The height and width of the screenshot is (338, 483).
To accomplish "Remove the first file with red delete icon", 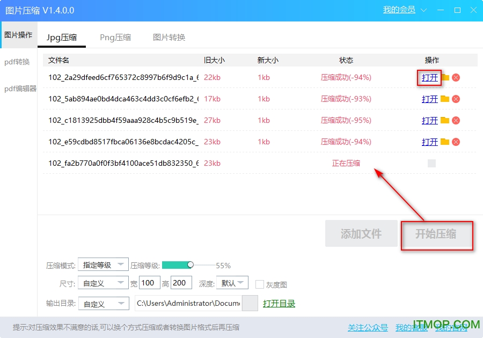I will pos(456,77).
